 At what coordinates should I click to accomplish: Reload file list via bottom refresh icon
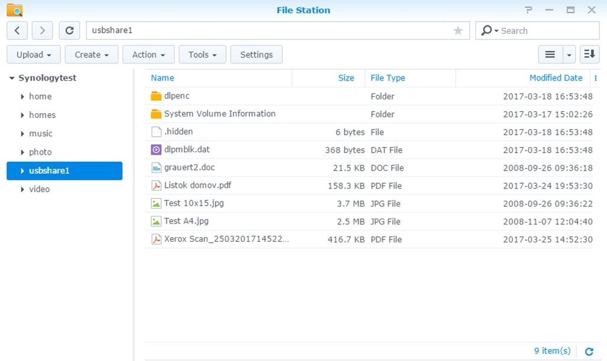tap(589, 351)
